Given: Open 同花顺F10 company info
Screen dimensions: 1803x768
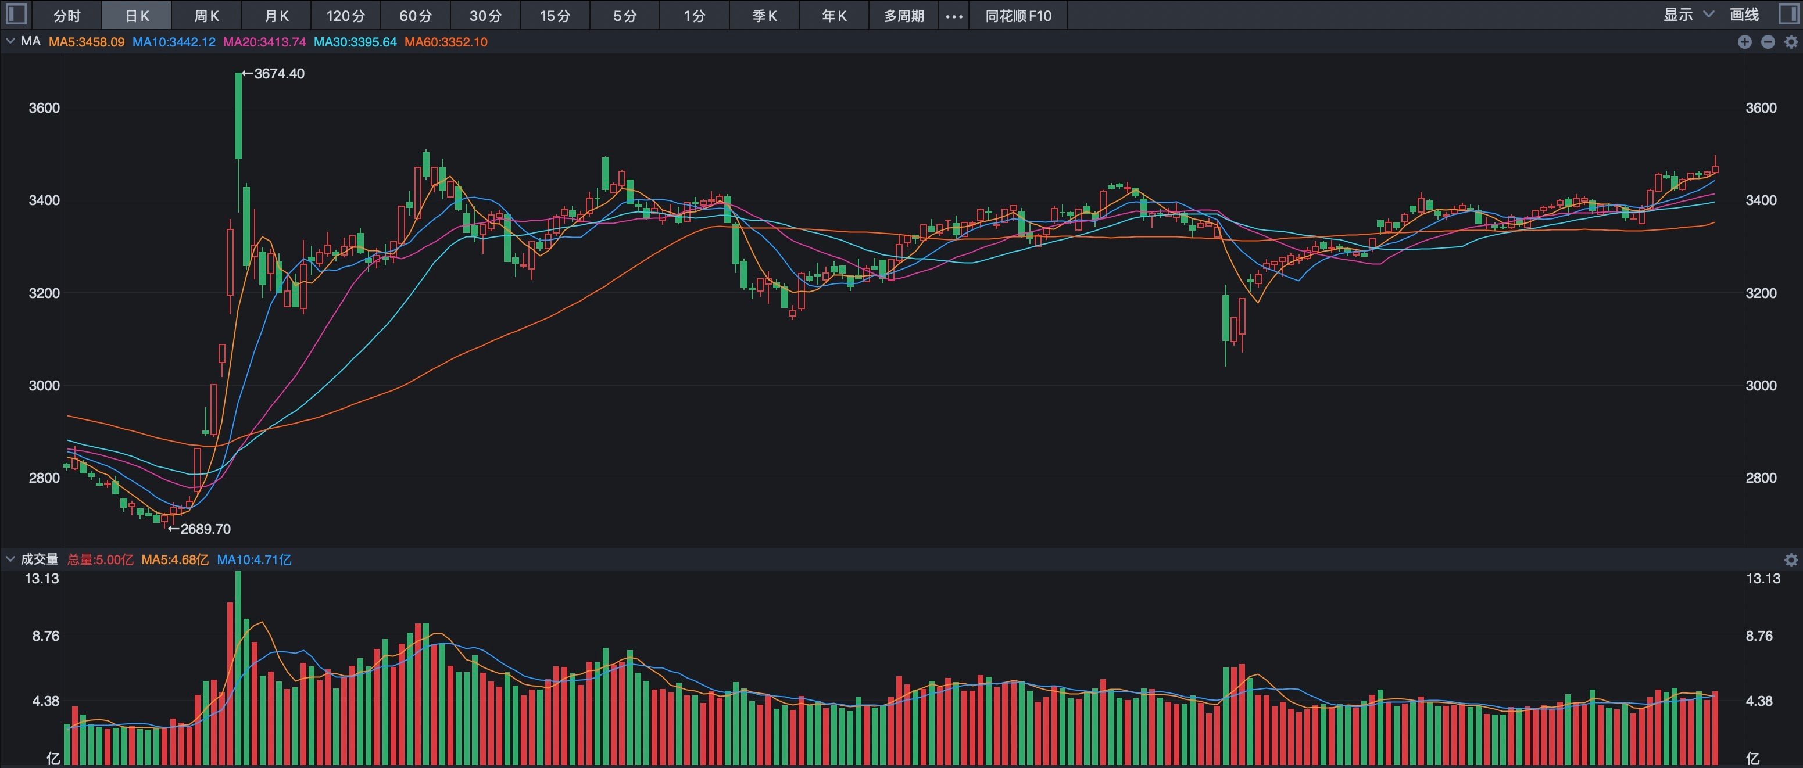Looking at the screenshot, I should pyautogui.click(x=1018, y=15).
